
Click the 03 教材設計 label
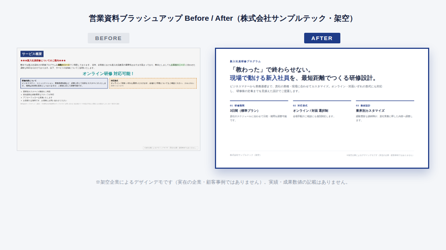tap(363, 106)
